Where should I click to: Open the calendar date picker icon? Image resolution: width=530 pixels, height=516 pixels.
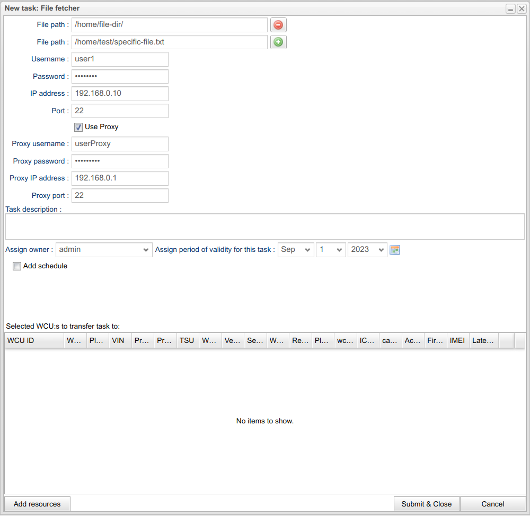[x=394, y=250]
